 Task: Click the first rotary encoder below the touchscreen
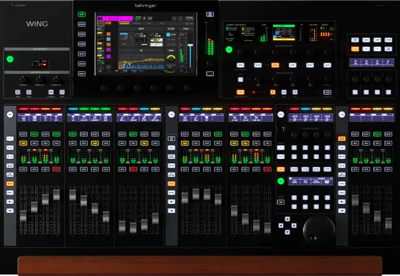104,88
